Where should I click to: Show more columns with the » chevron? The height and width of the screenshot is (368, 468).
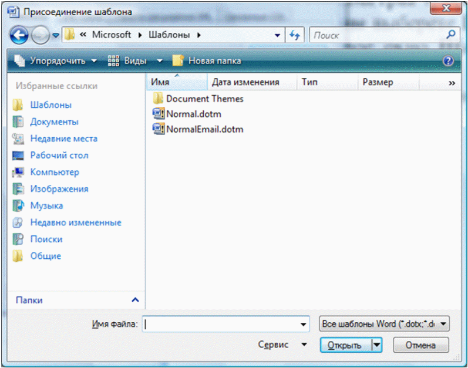click(x=452, y=83)
